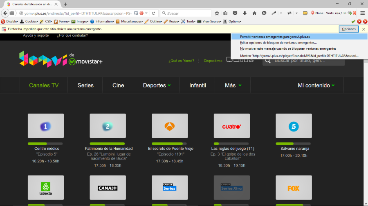The image size is (368, 206).
Task: Dismiss the popup-blocked notification bar
Action: (x=364, y=29)
